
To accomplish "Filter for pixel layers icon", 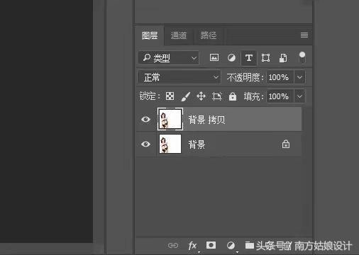I will [214, 57].
